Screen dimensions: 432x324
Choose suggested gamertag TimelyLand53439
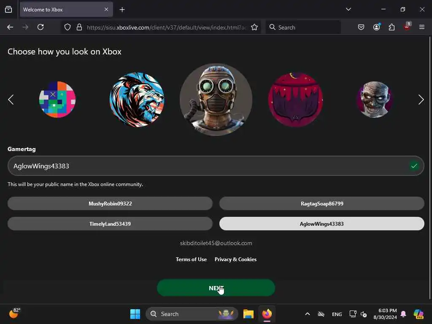point(110,224)
